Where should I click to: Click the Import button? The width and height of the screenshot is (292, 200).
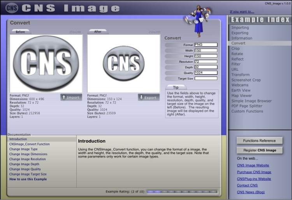(x=71, y=97)
